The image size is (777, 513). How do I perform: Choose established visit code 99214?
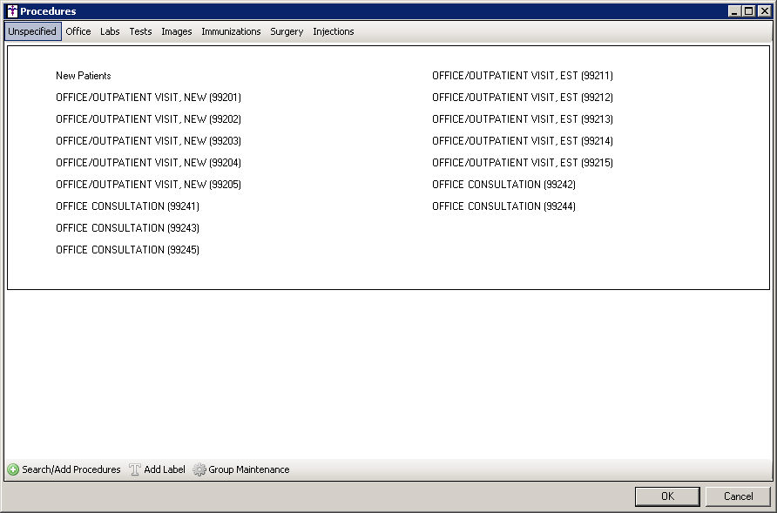click(522, 141)
